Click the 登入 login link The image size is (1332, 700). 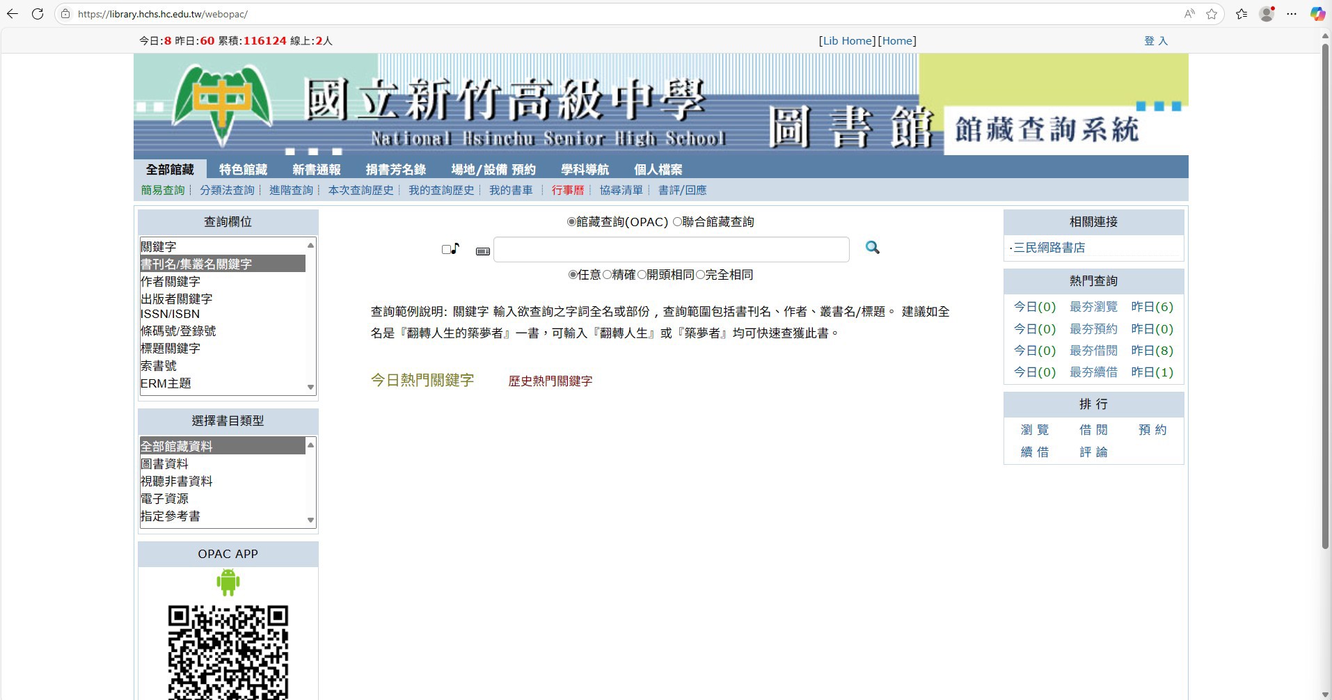pyautogui.click(x=1155, y=41)
